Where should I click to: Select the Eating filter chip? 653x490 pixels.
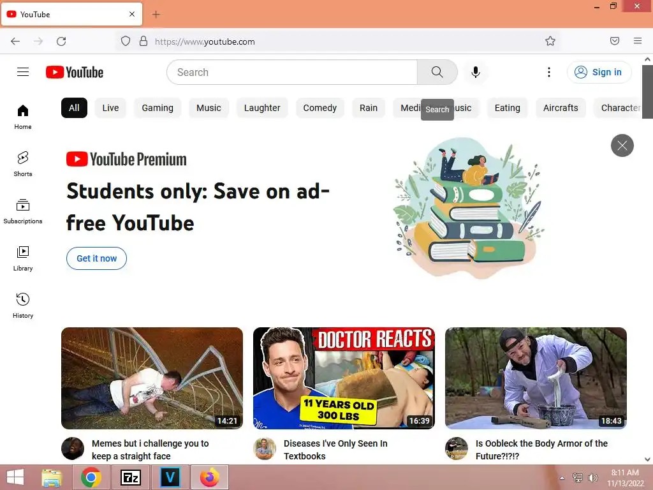(x=507, y=108)
